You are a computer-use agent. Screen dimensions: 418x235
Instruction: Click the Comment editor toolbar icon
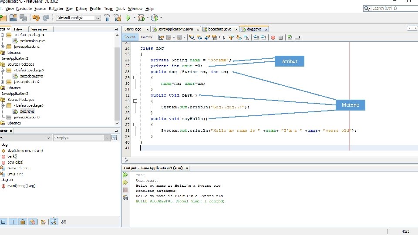tap(290, 37)
